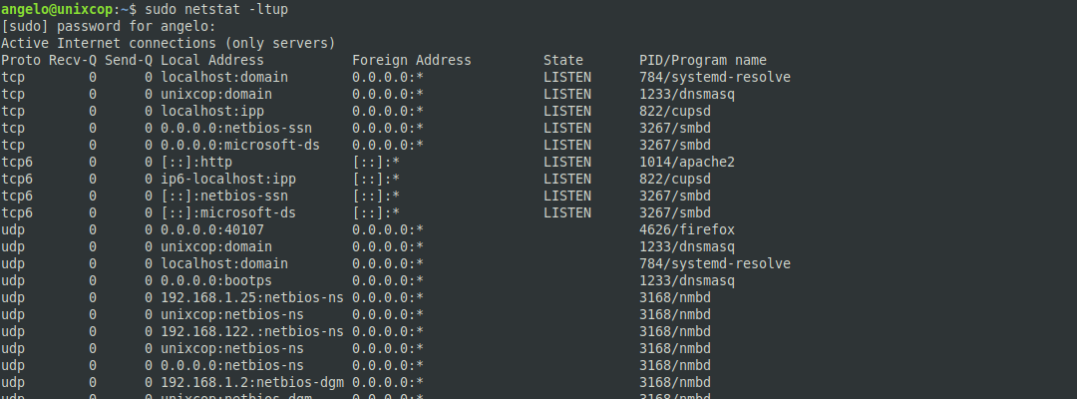Image resolution: width=1077 pixels, height=399 pixels.
Task: Click the "[sudo] password for angelo" line
Action: point(109,27)
